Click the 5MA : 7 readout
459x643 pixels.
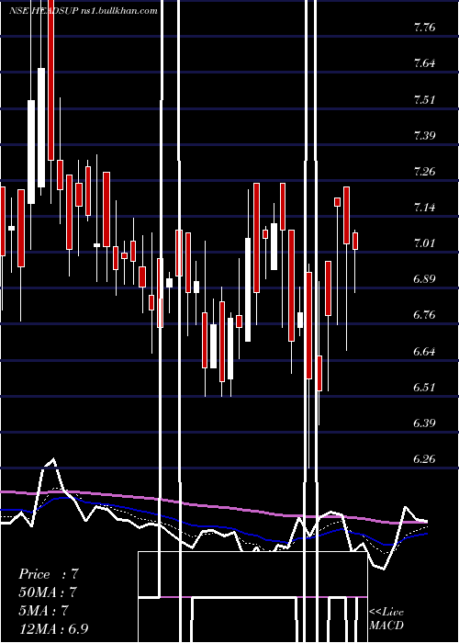click(43, 611)
